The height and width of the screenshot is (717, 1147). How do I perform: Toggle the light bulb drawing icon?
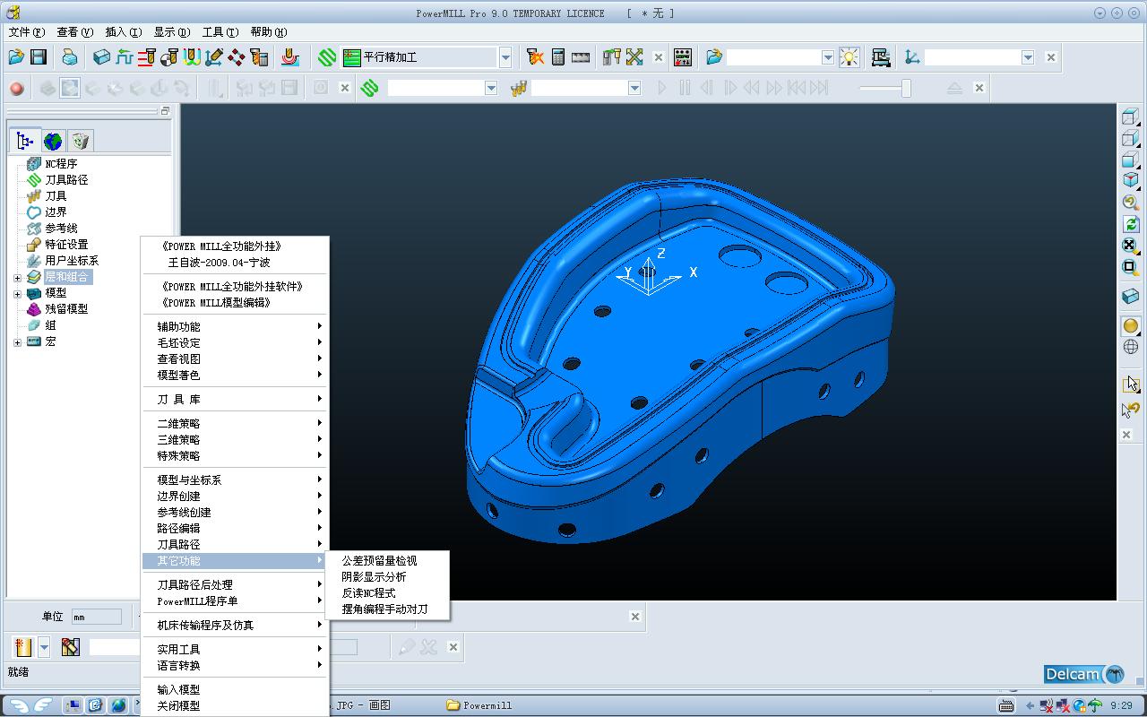pos(849,57)
